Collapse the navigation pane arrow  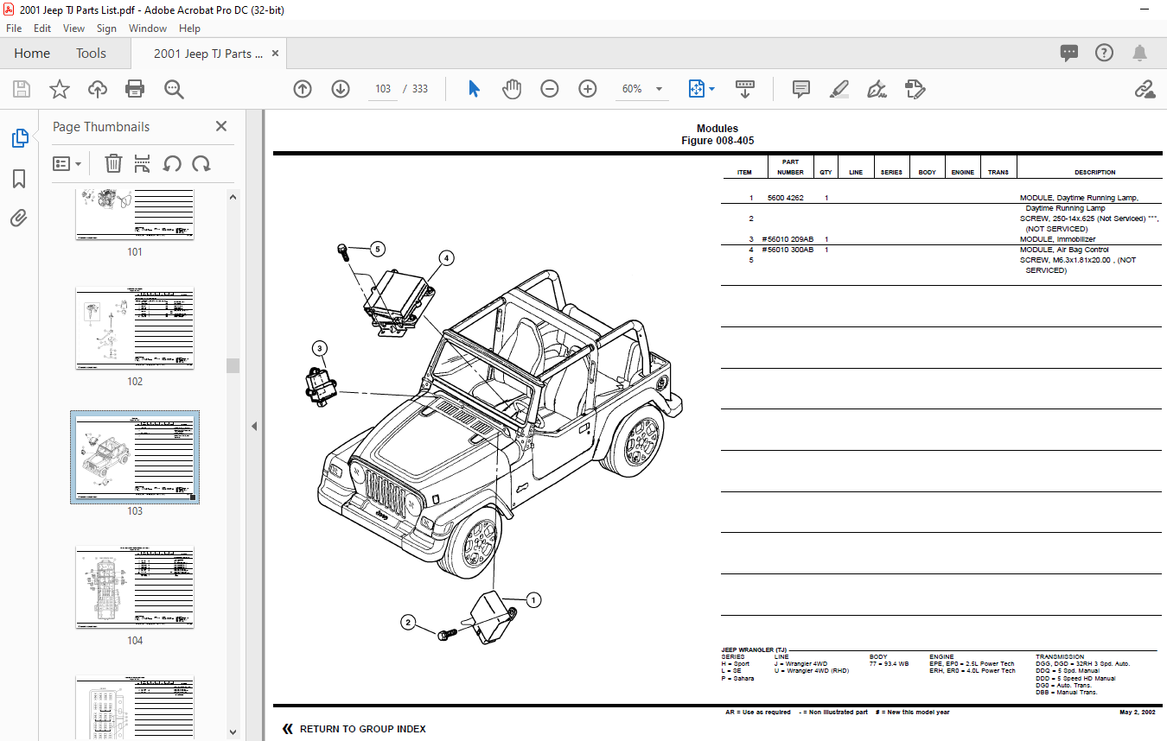(x=255, y=427)
